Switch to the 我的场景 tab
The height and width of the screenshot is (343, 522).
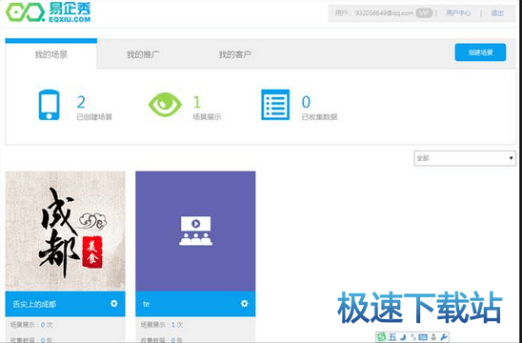click(50, 54)
